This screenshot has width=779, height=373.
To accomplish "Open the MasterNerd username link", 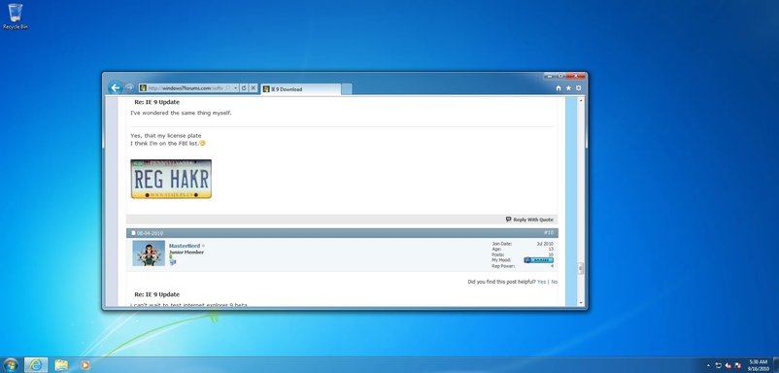I will [x=185, y=246].
